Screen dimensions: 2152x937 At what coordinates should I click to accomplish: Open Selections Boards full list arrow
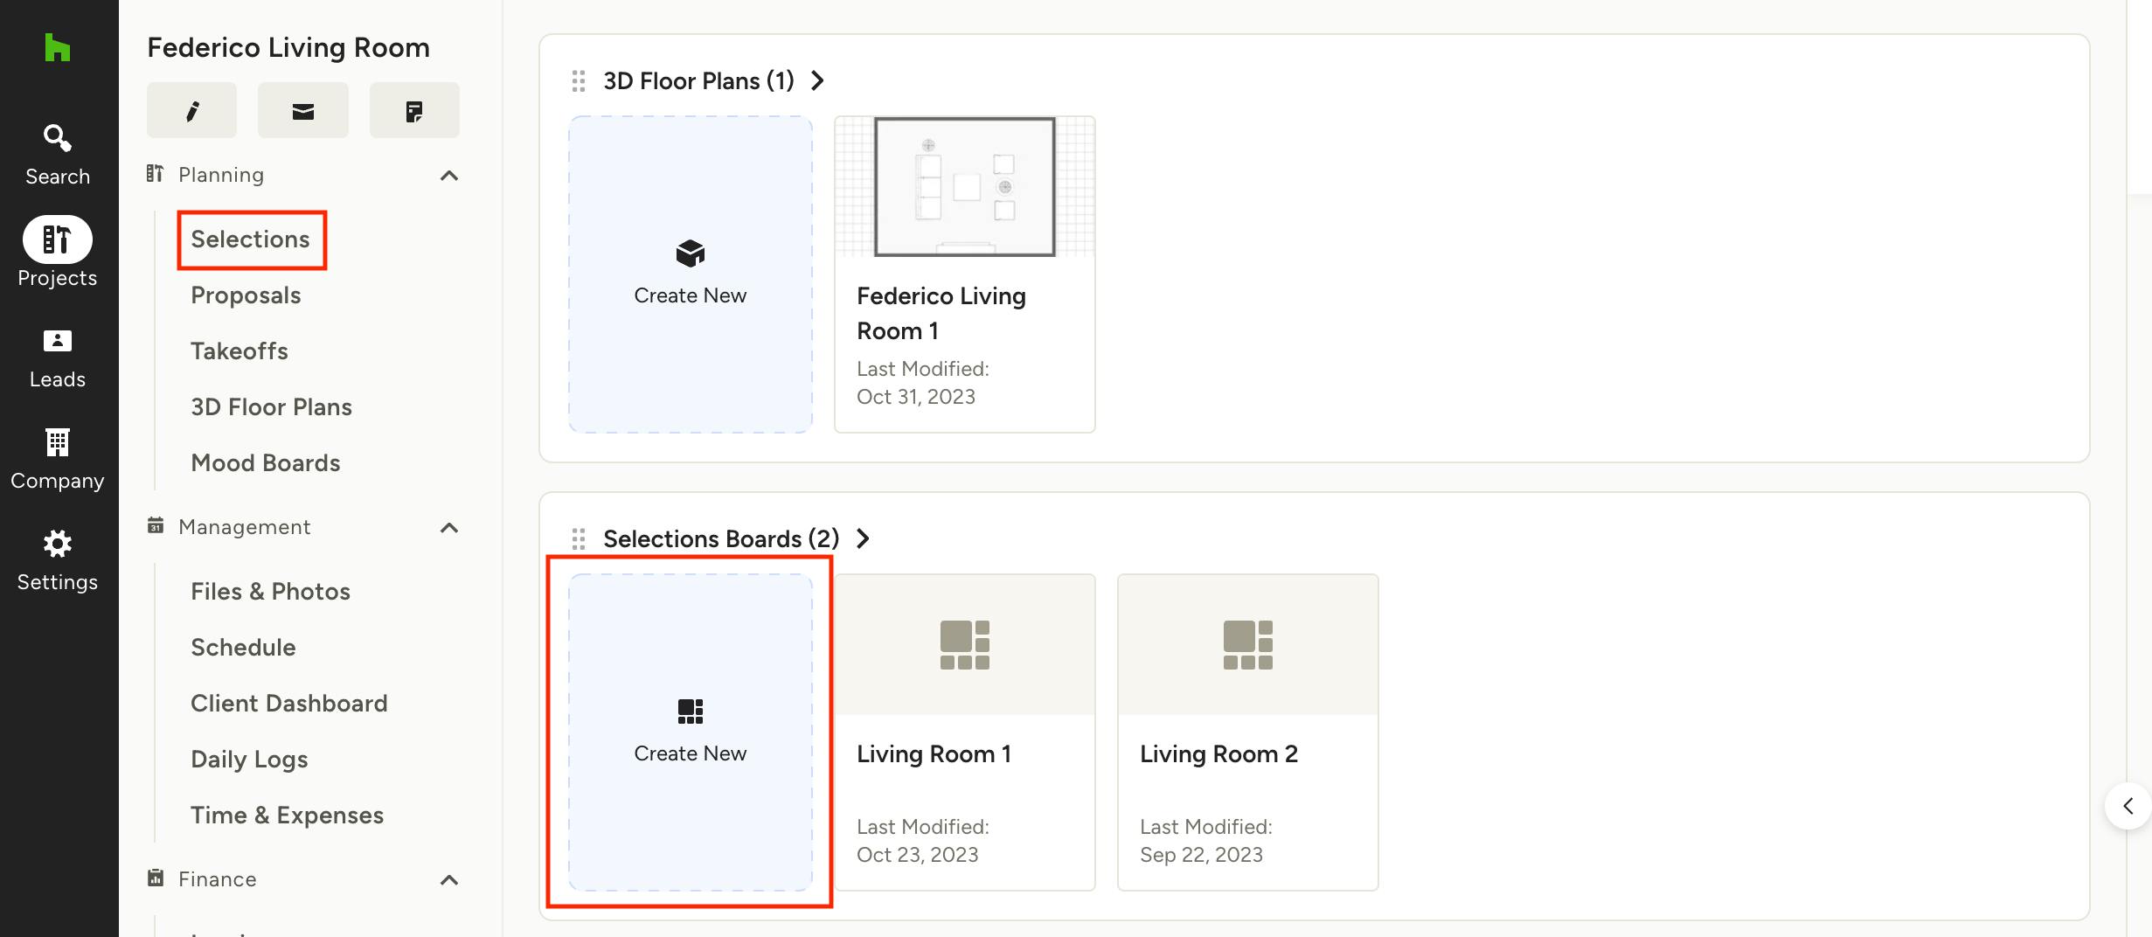pyautogui.click(x=864, y=538)
